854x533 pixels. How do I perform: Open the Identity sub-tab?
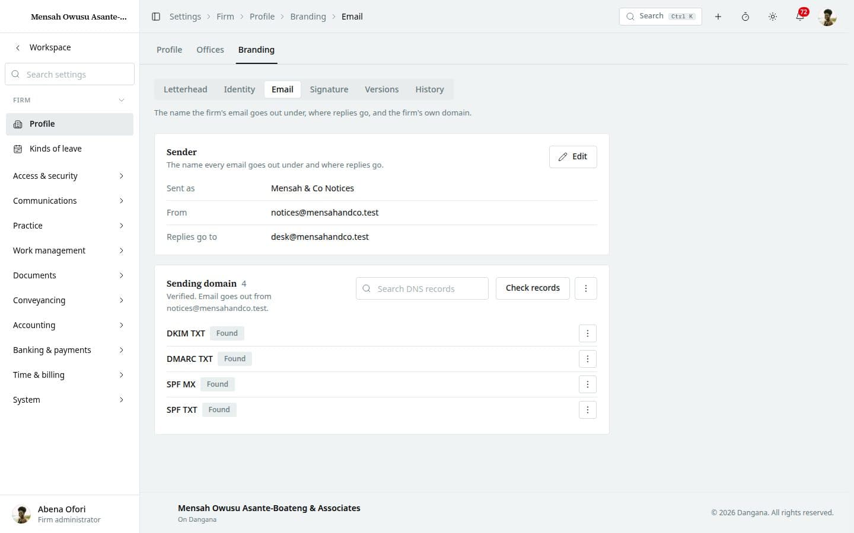pyautogui.click(x=239, y=89)
